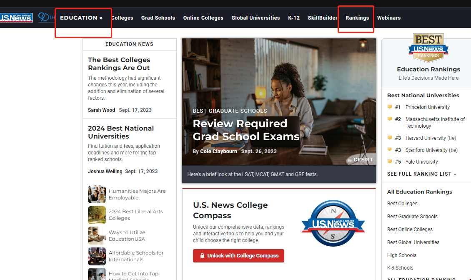Click the BEST GRADUATE SCHOOLS label

click(x=230, y=111)
